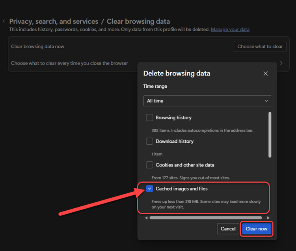
Task: Open the All time range dropdown
Action: tap(207, 101)
